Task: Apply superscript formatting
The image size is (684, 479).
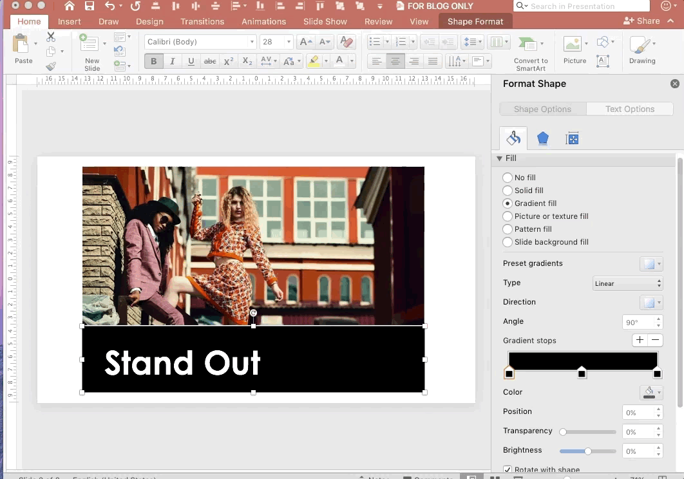Action: (229, 61)
